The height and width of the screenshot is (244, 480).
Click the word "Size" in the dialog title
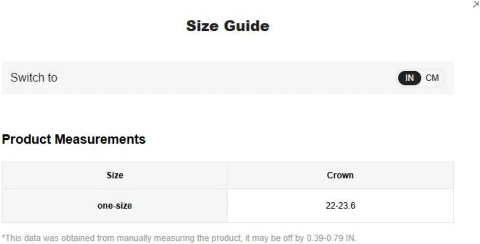[203, 26]
